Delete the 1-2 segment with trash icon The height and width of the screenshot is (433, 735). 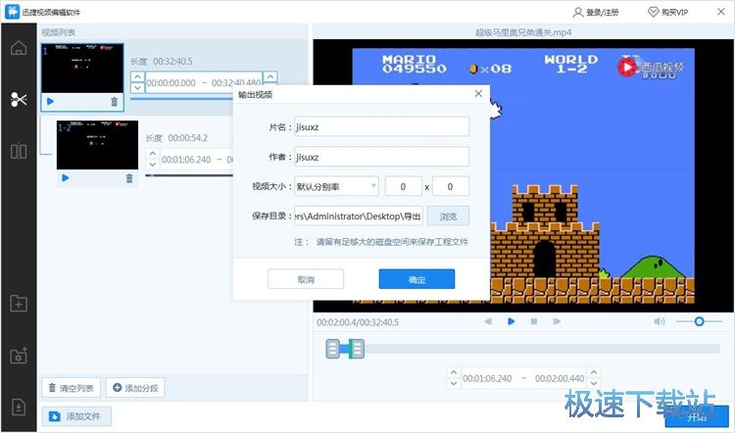[129, 178]
